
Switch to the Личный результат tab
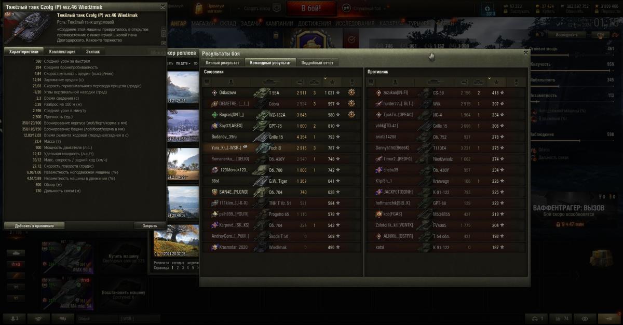pyautogui.click(x=222, y=62)
